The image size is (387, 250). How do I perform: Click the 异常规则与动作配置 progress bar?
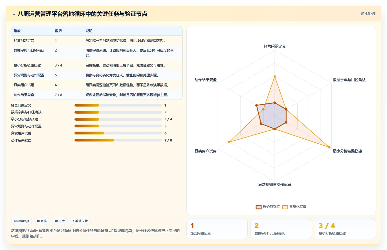click(x=118, y=126)
